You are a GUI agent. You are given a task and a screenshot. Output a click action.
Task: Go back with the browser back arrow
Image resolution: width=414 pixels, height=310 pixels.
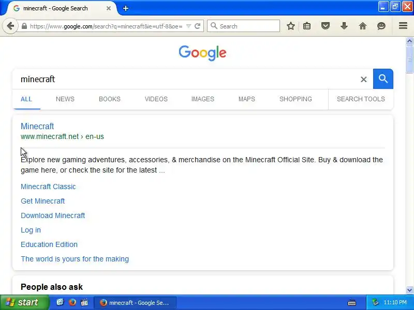pos(10,26)
